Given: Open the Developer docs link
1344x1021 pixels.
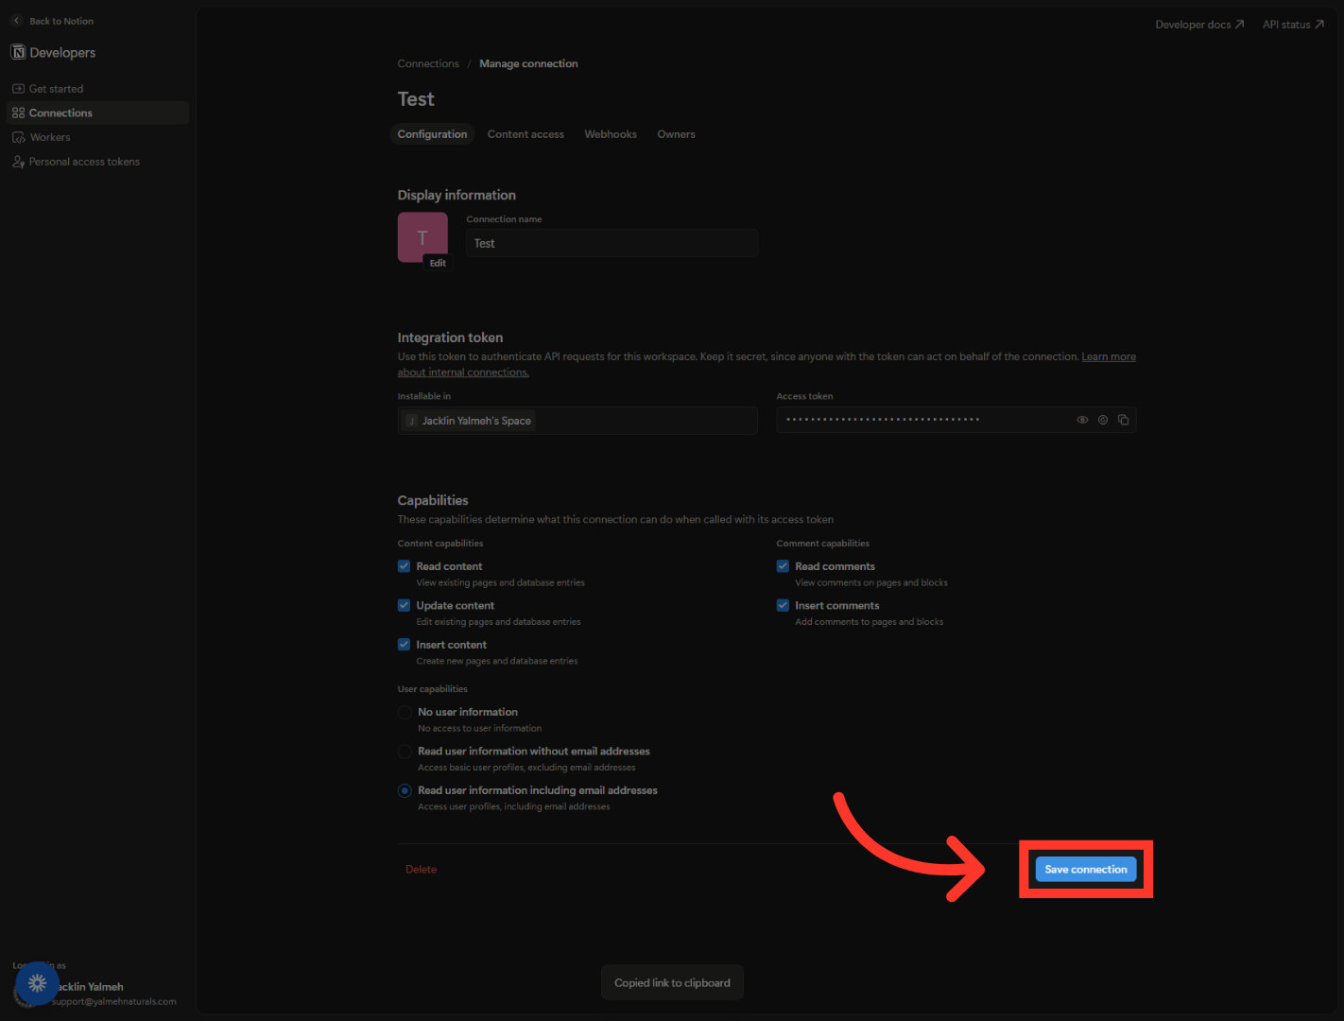Looking at the screenshot, I should pos(1199,25).
